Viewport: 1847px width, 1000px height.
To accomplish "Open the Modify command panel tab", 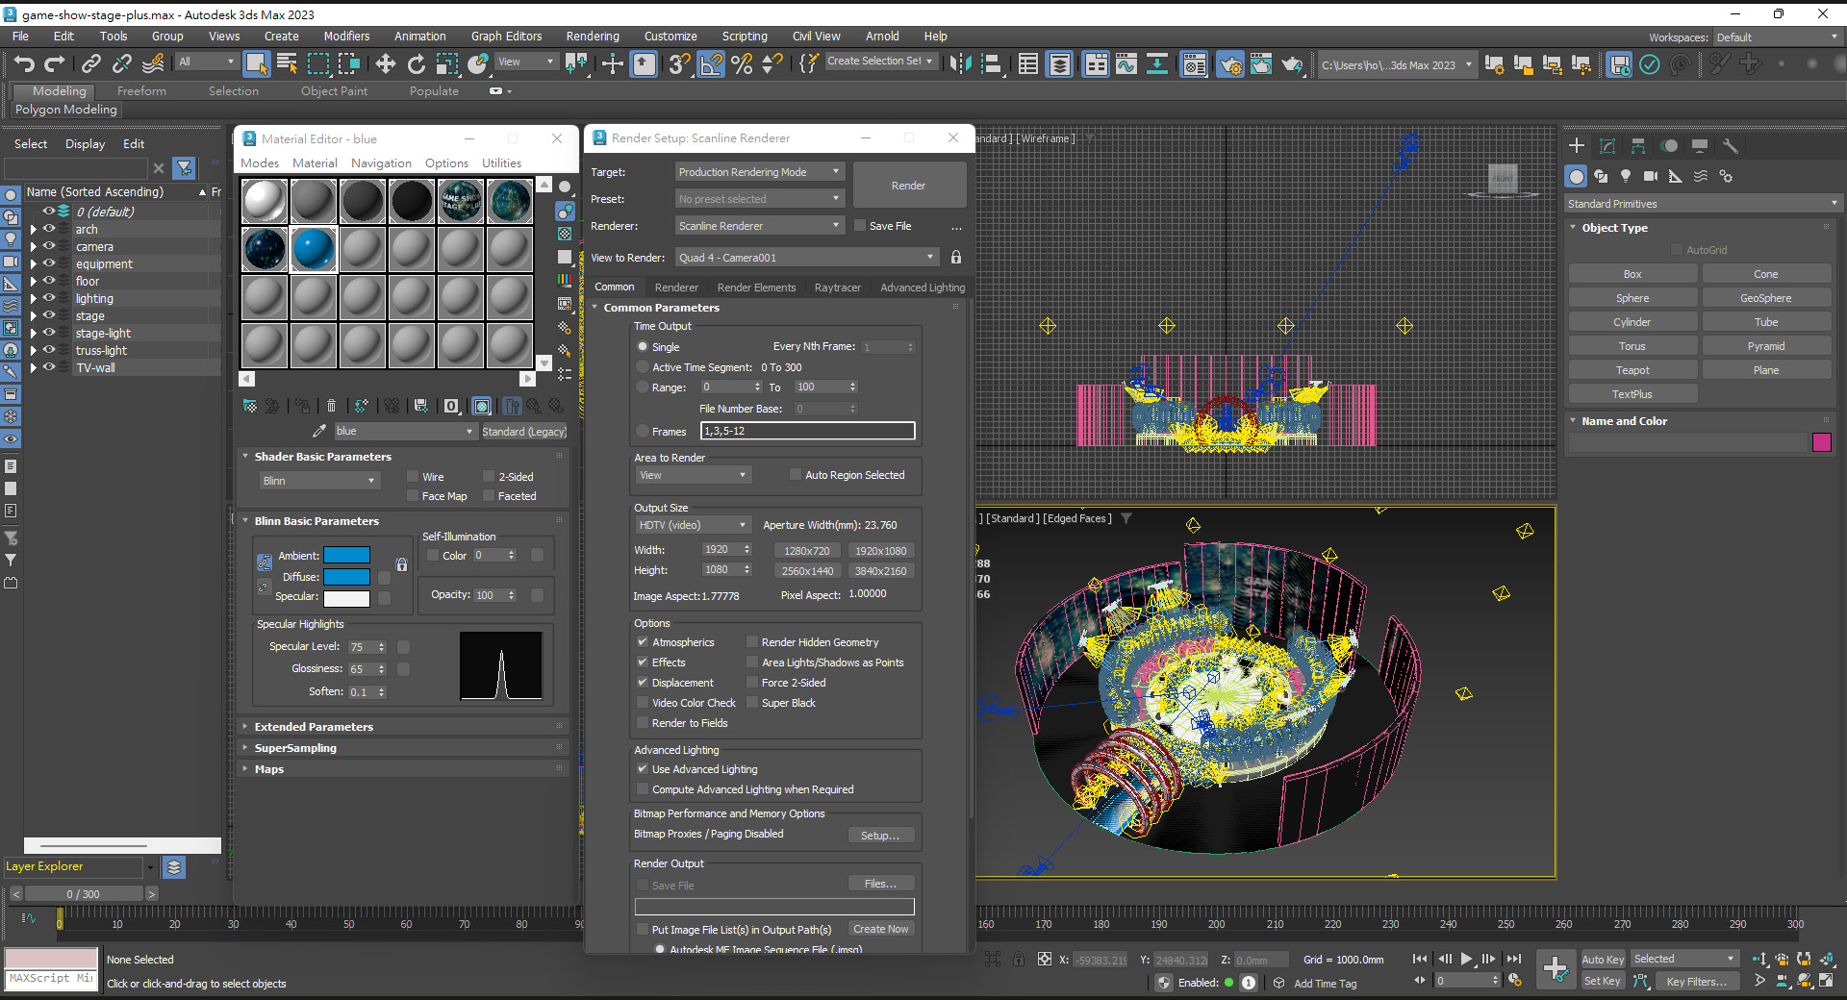I will coord(1607,146).
